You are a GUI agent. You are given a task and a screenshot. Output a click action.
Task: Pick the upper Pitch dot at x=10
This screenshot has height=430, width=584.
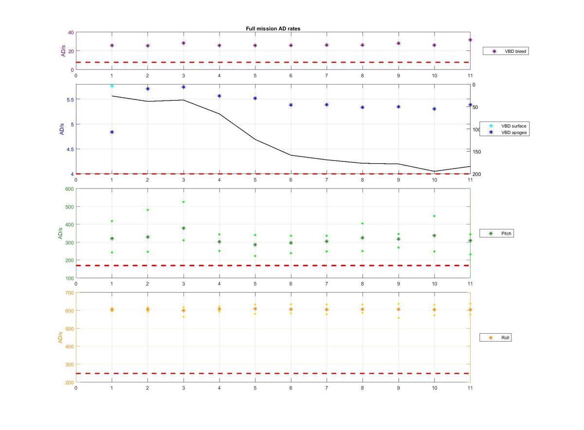click(434, 216)
